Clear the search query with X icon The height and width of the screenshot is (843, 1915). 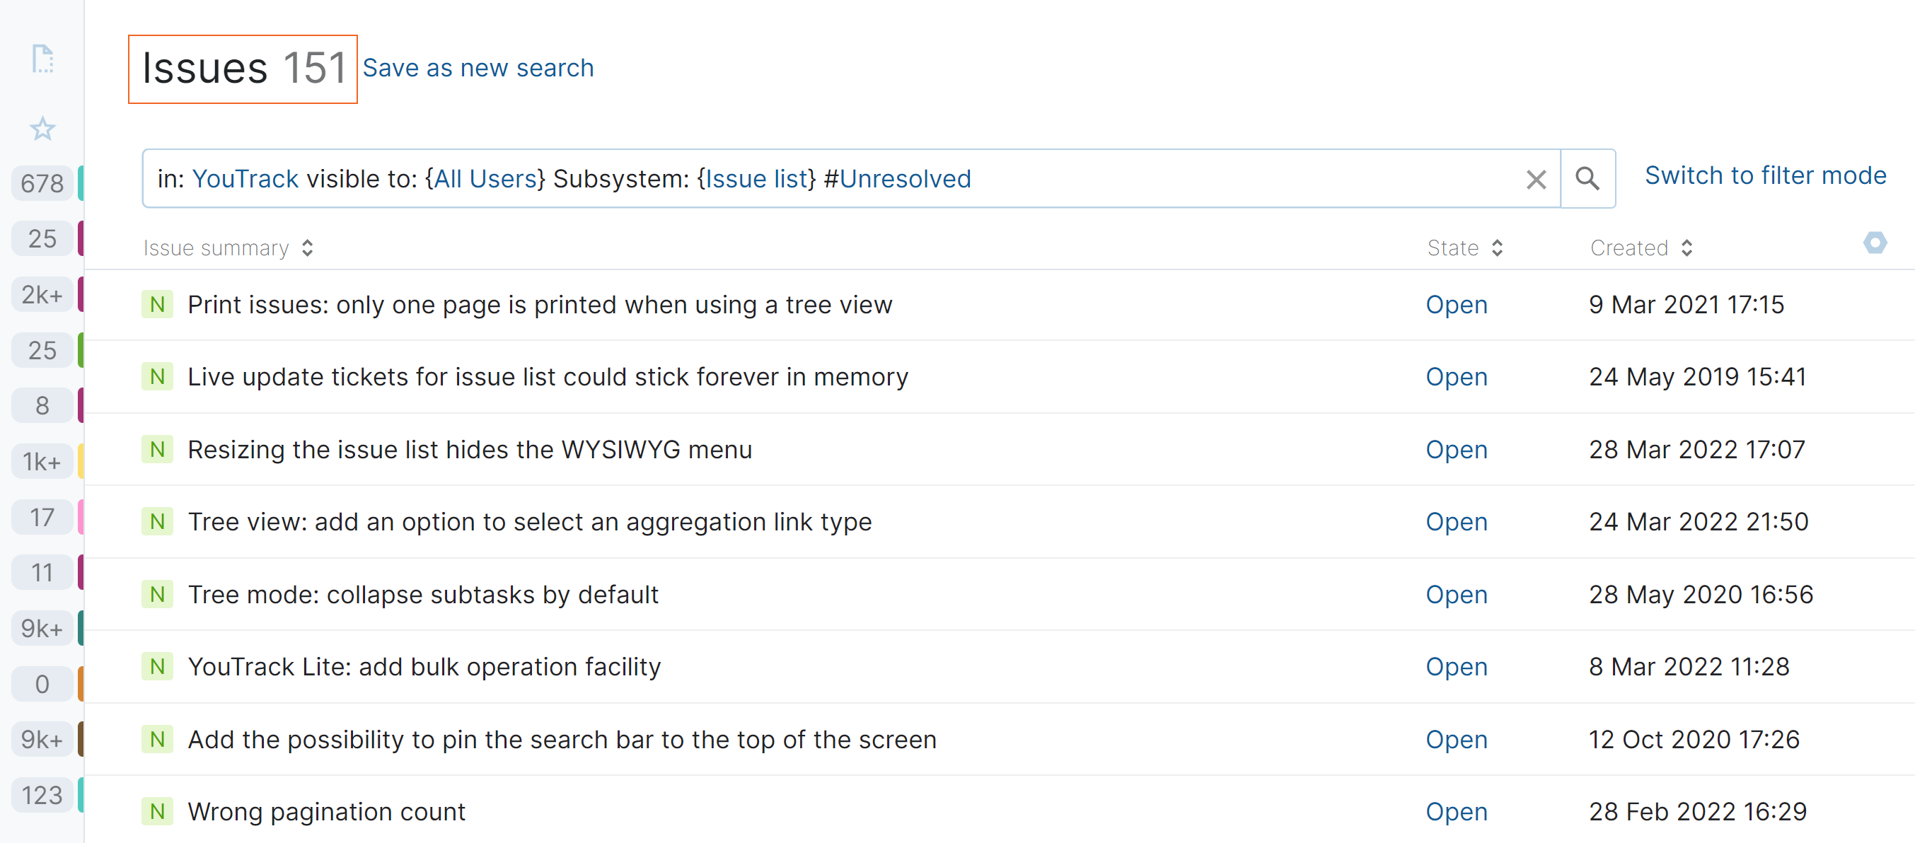pos(1536,179)
